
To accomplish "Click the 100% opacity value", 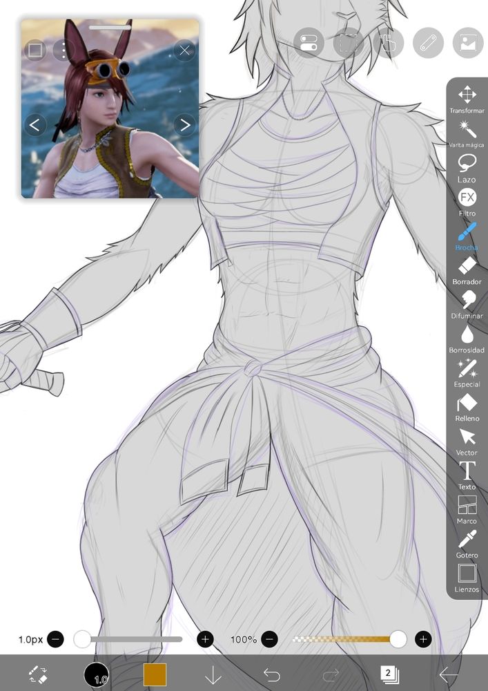I will [x=244, y=639].
